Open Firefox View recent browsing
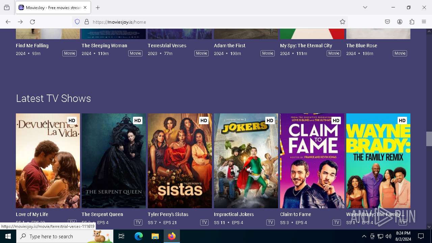Screen dimensions: 432x243 (x=7, y=7)
